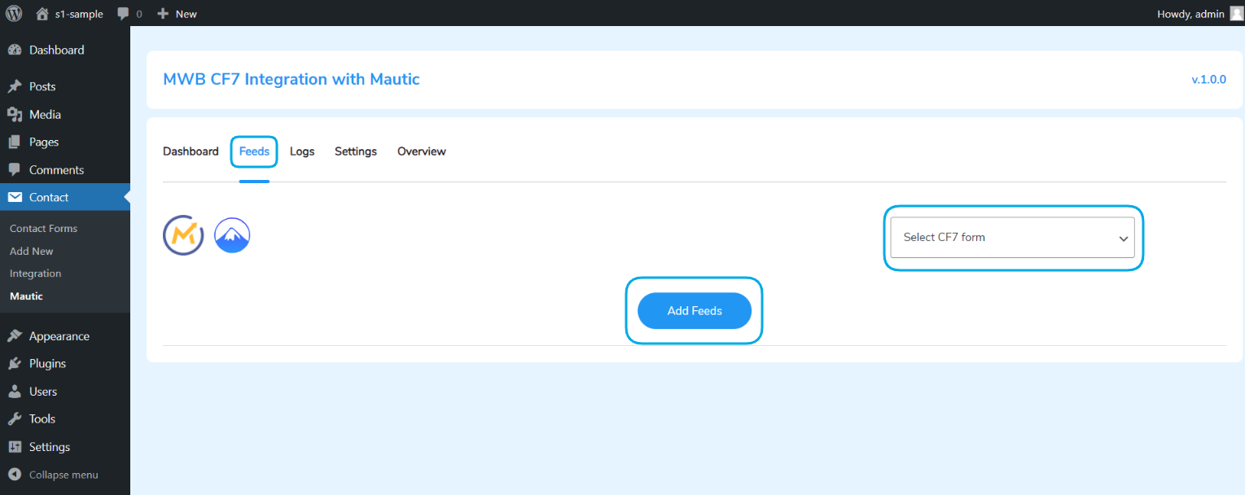Click the Mautic logo icon
1245x495 pixels.
click(183, 235)
